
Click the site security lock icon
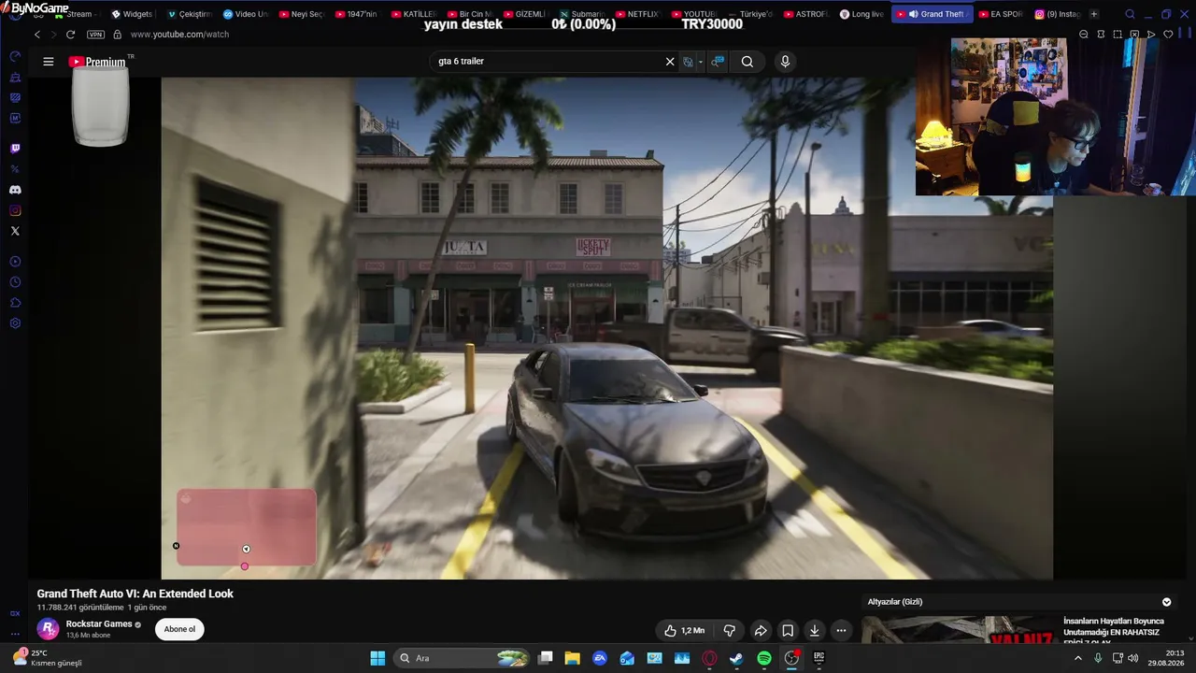click(x=117, y=35)
